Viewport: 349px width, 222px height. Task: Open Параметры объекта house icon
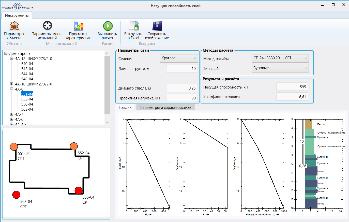click(x=14, y=26)
